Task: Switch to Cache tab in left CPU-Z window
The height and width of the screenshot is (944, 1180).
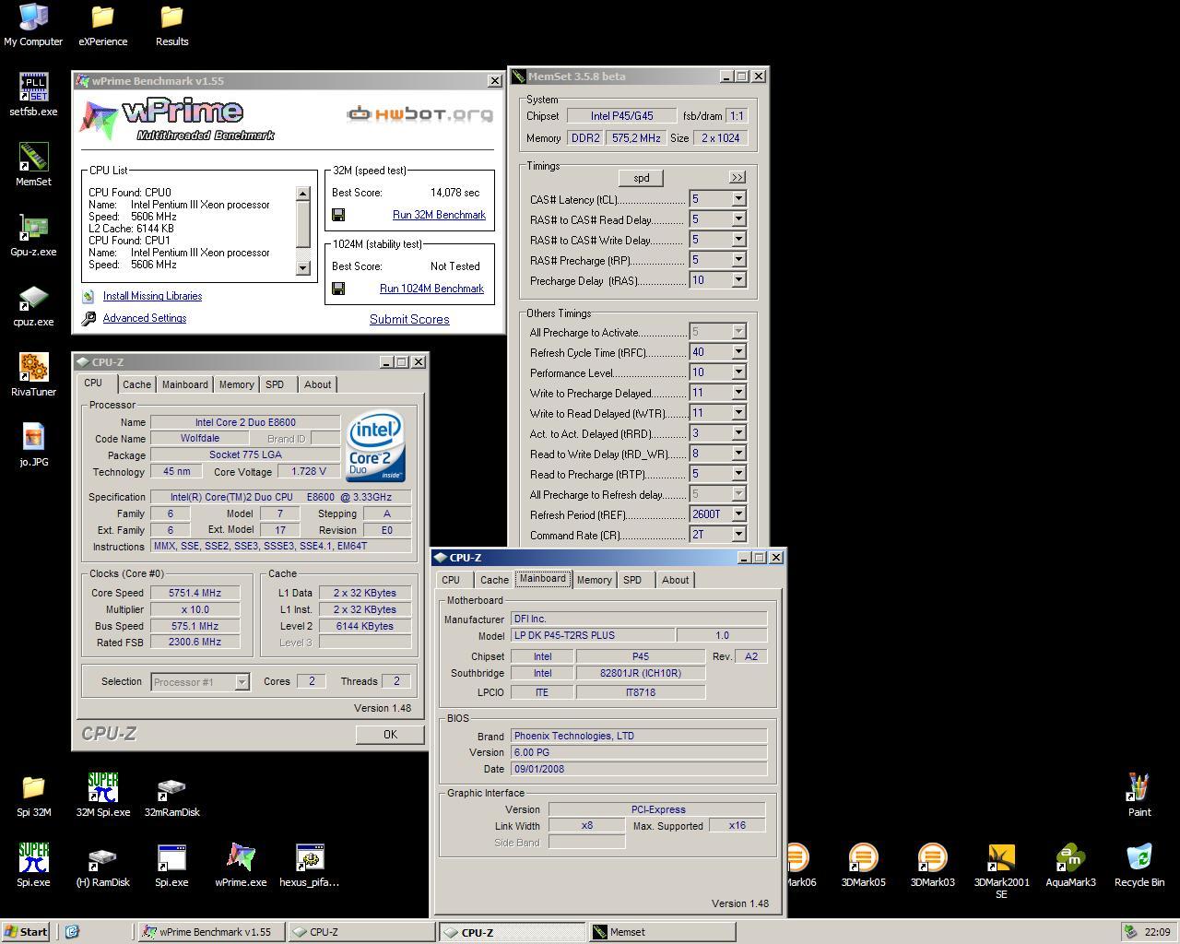Action: 136,384
